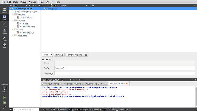
Task: Select mainwindow.cpp in project tree
Action: pyautogui.click(x=27, y=27)
